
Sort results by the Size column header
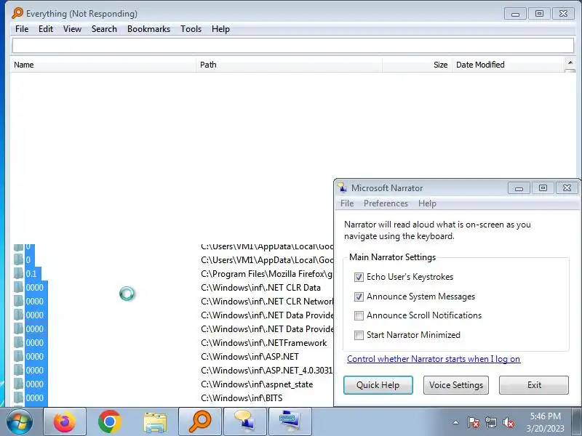coord(417,65)
